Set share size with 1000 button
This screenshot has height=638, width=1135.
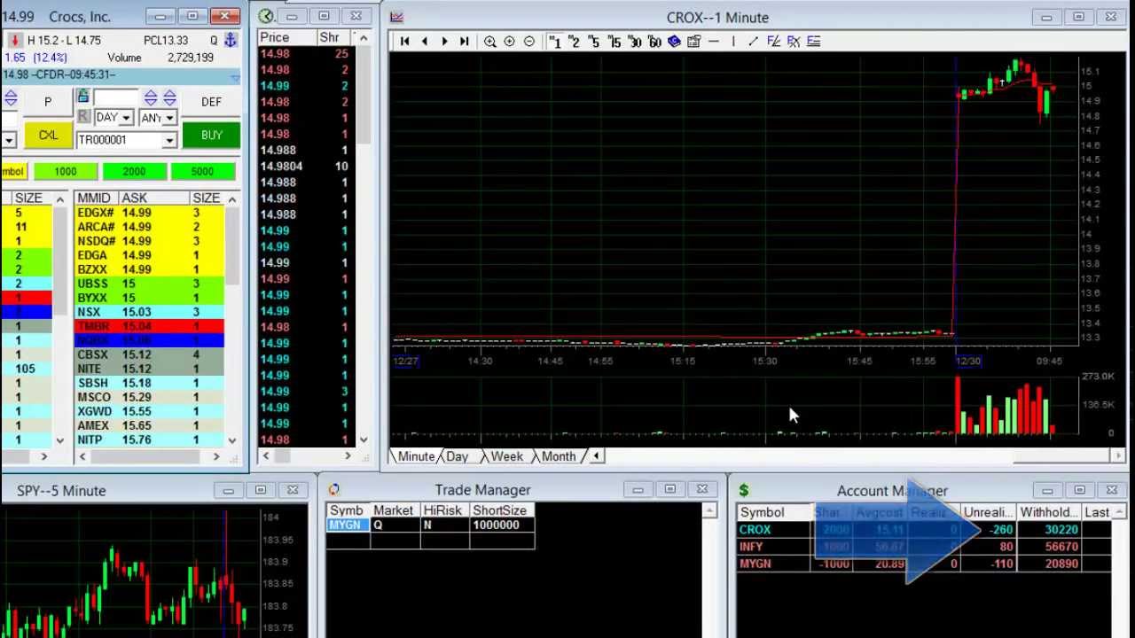coord(66,172)
